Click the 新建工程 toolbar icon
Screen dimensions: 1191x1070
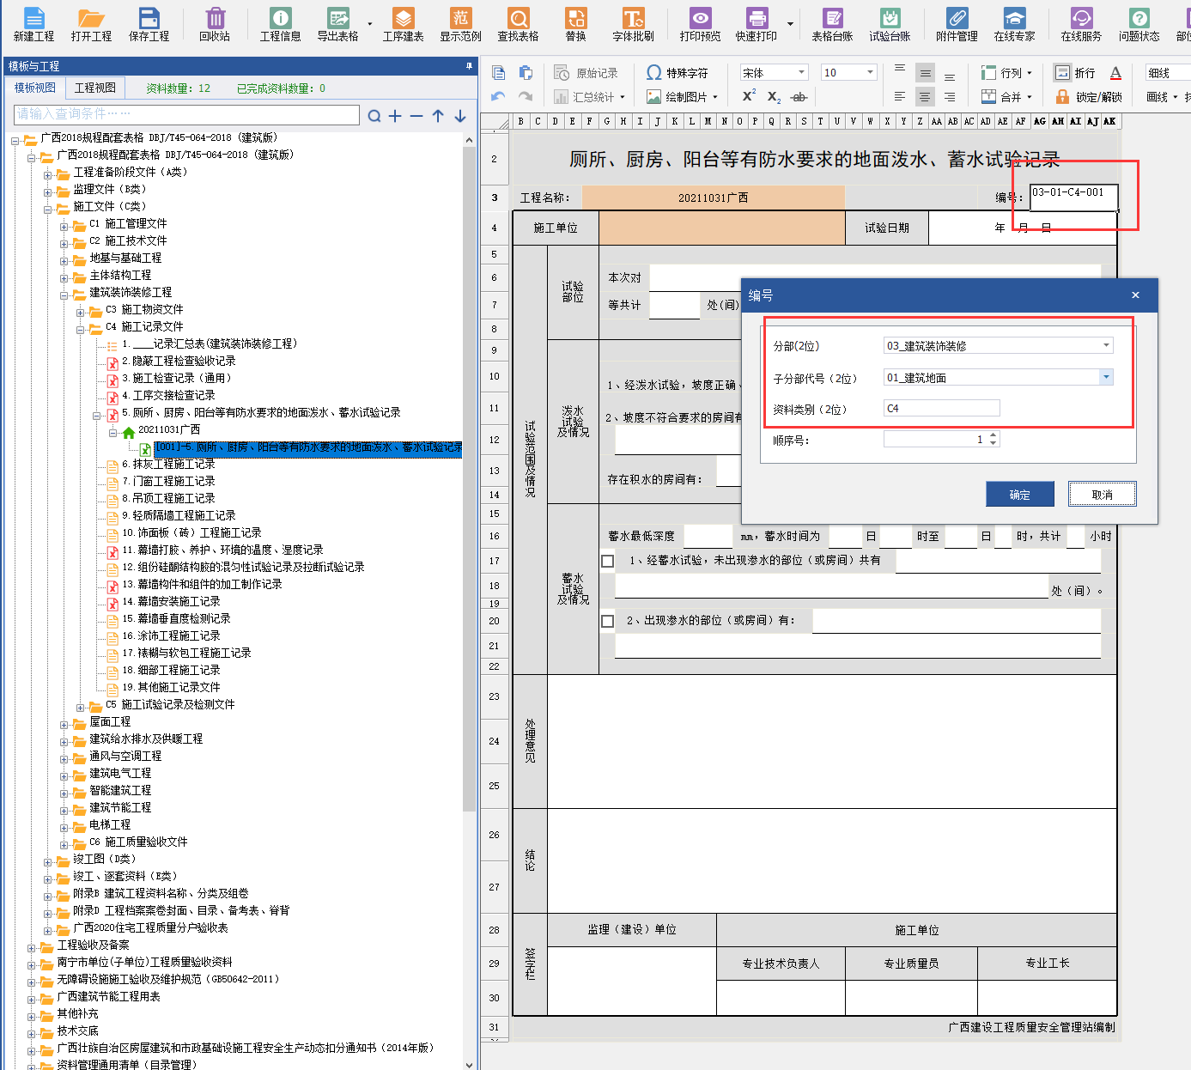coord(33,24)
